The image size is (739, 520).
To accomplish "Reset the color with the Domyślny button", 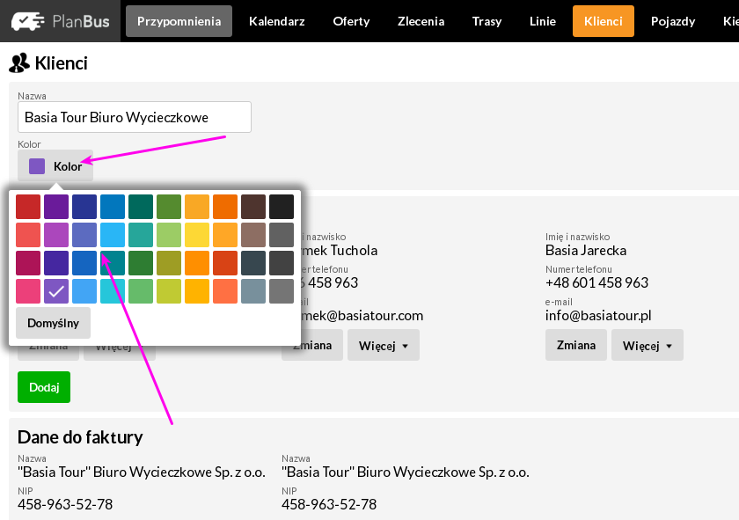I will coord(53,323).
